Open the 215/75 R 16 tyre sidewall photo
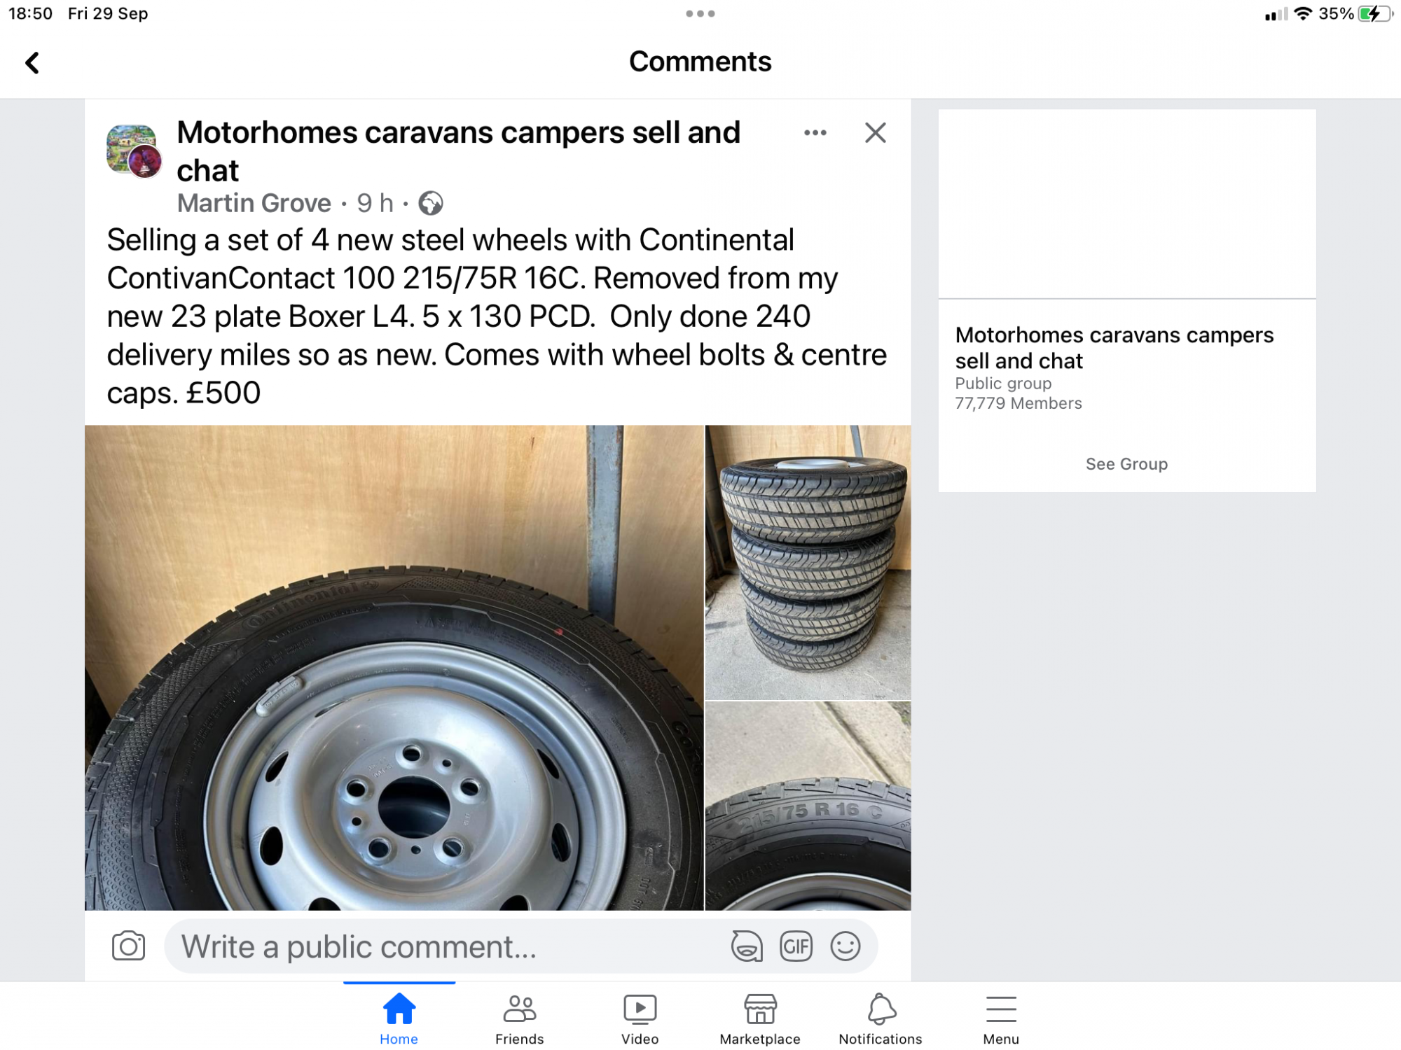Image resolution: width=1401 pixels, height=1050 pixels. [808, 806]
